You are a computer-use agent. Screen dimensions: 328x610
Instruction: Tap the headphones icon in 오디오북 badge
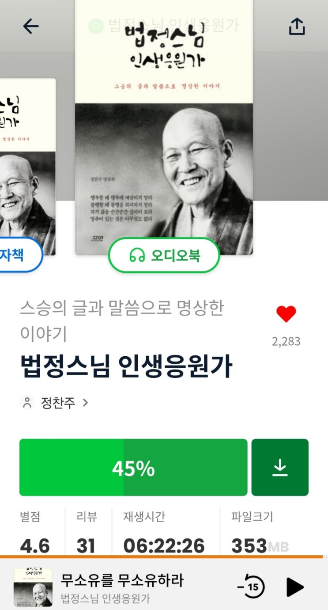137,255
